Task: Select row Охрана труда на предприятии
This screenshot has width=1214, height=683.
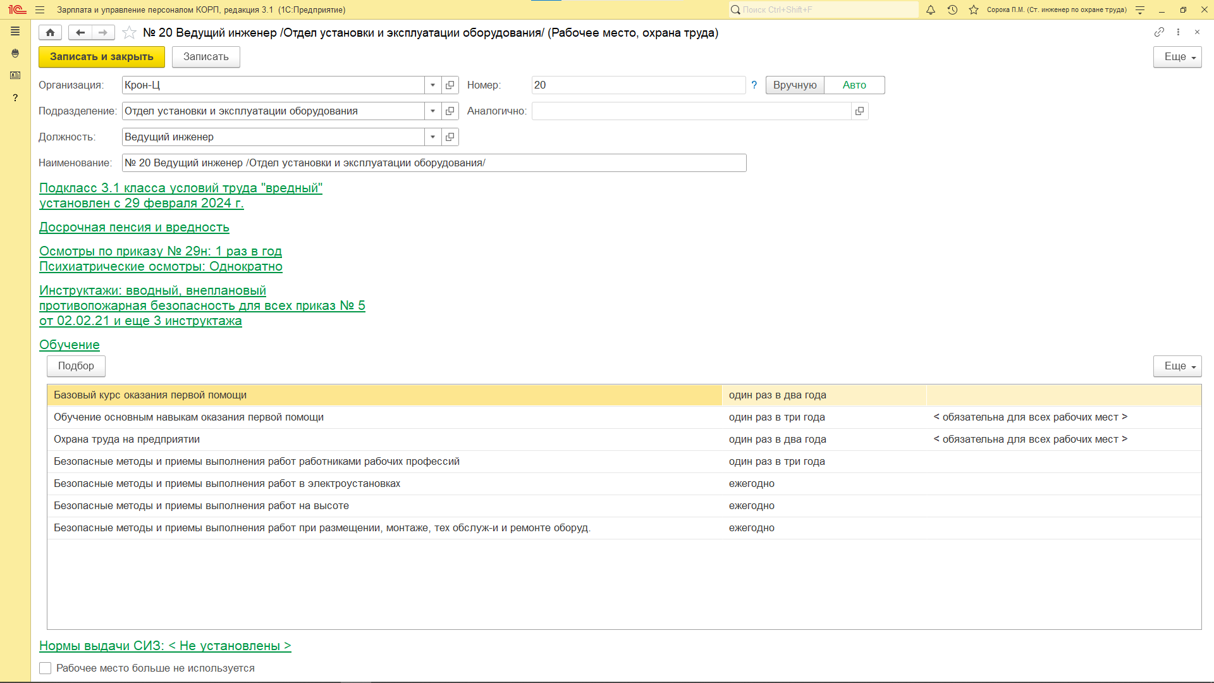Action: point(126,439)
